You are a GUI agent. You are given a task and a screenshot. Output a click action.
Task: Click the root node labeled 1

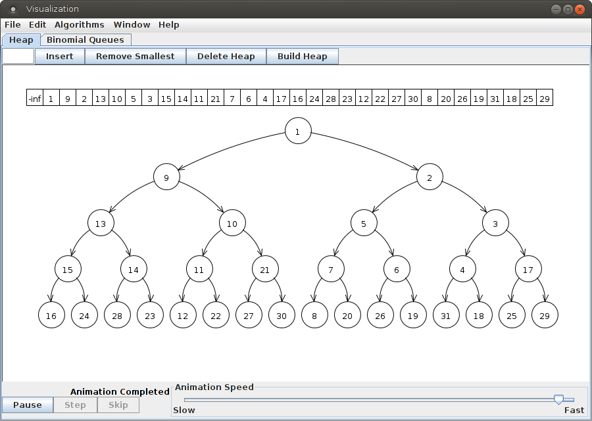298,132
